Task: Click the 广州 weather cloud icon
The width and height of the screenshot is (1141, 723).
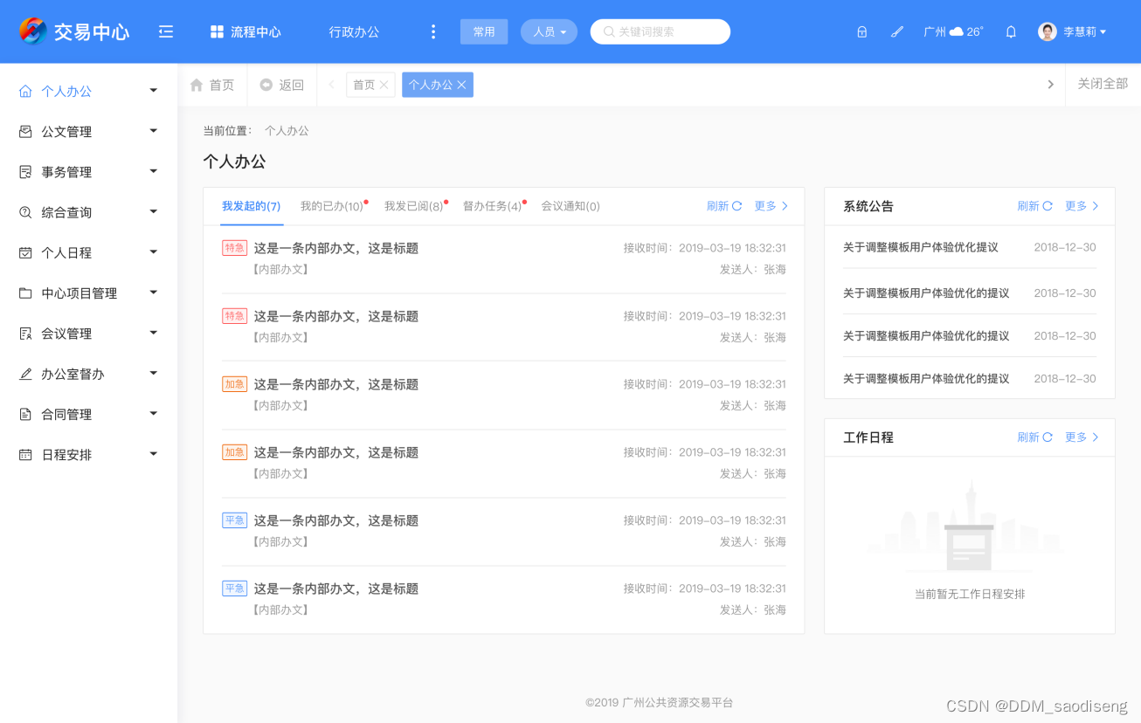Action: click(957, 31)
